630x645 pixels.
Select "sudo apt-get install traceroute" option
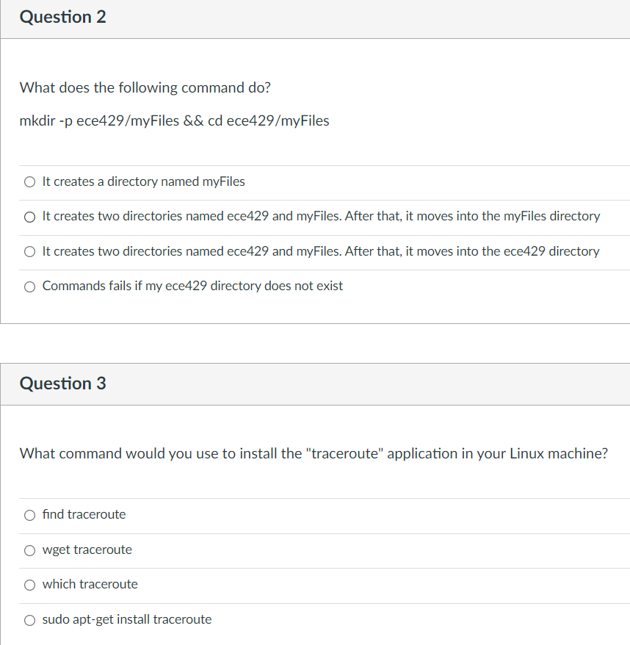click(x=29, y=620)
